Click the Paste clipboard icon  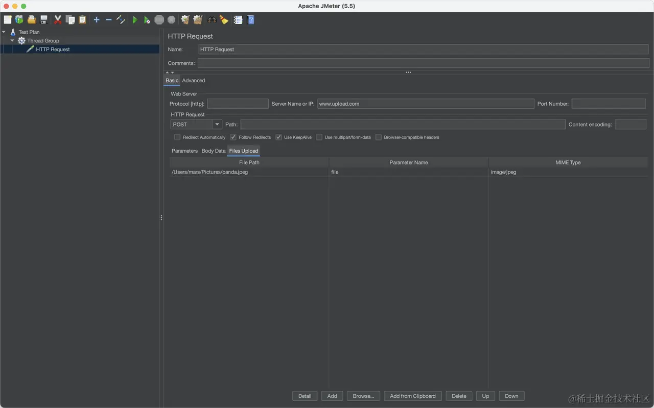click(x=82, y=20)
